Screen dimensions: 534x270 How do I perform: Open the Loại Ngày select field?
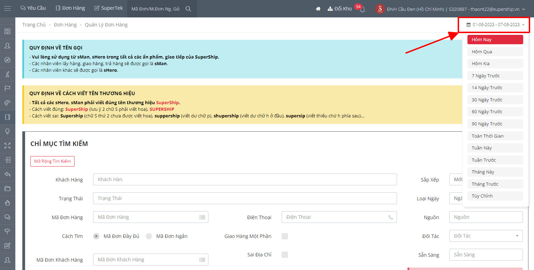tap(456, 198)
